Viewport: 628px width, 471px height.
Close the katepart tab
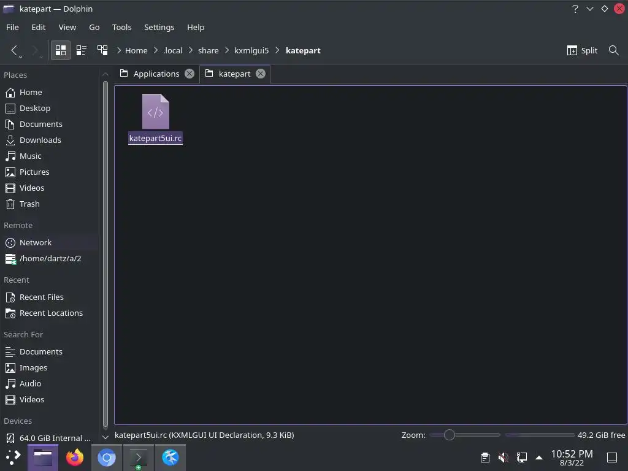tap(260, 74)
